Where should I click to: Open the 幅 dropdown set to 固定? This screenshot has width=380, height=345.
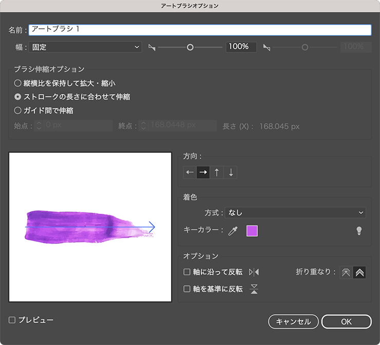(85, 47)
